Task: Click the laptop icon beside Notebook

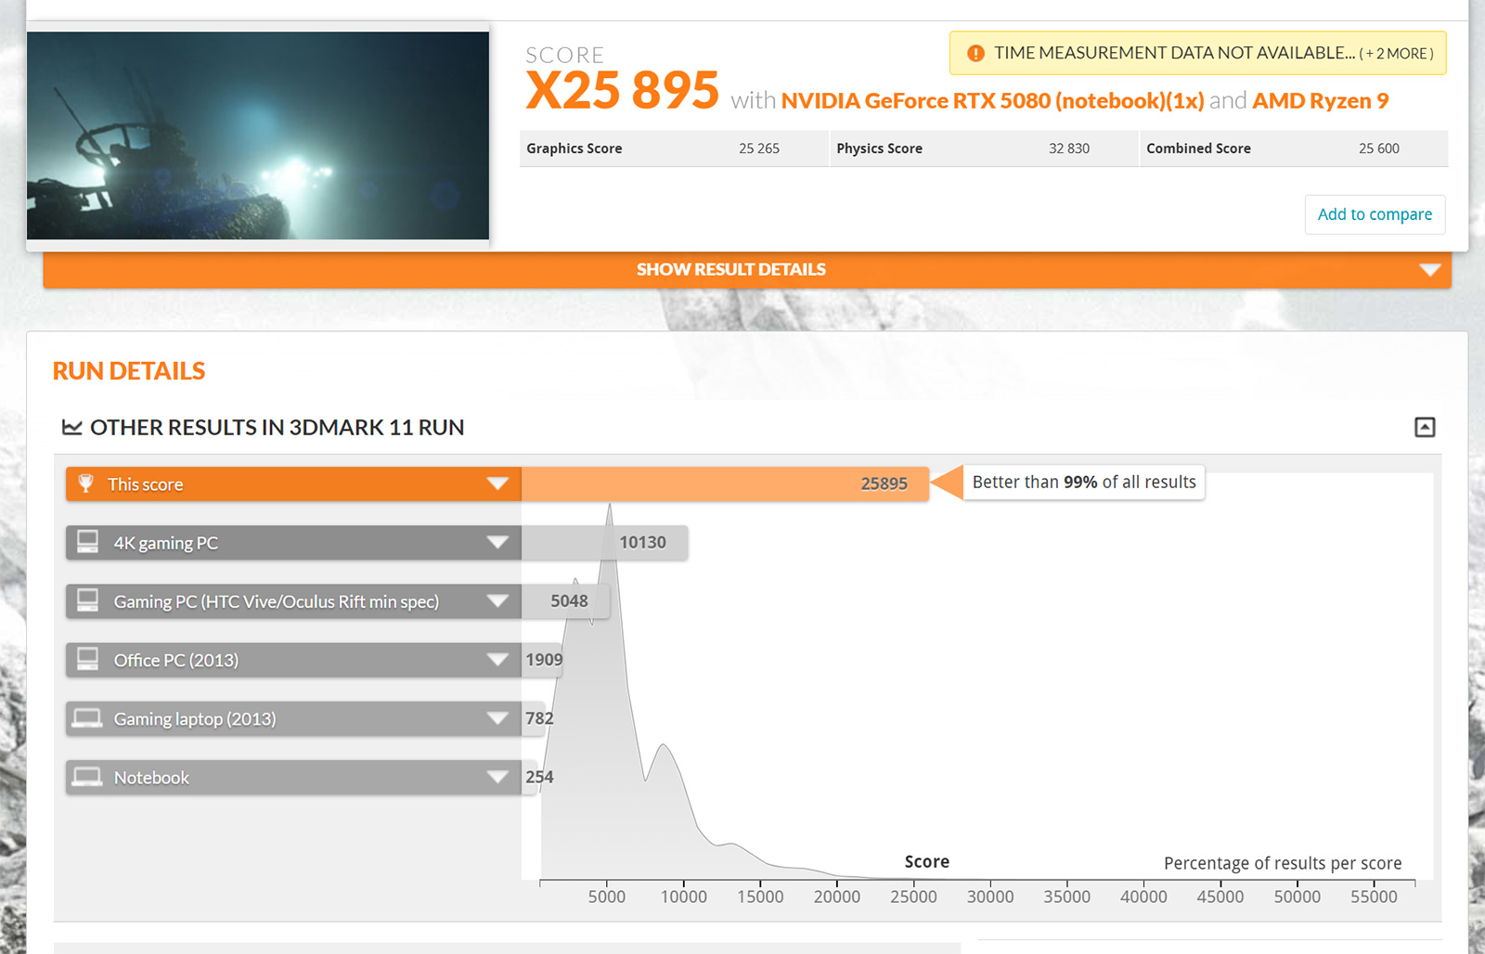Action: pos(87,777)
